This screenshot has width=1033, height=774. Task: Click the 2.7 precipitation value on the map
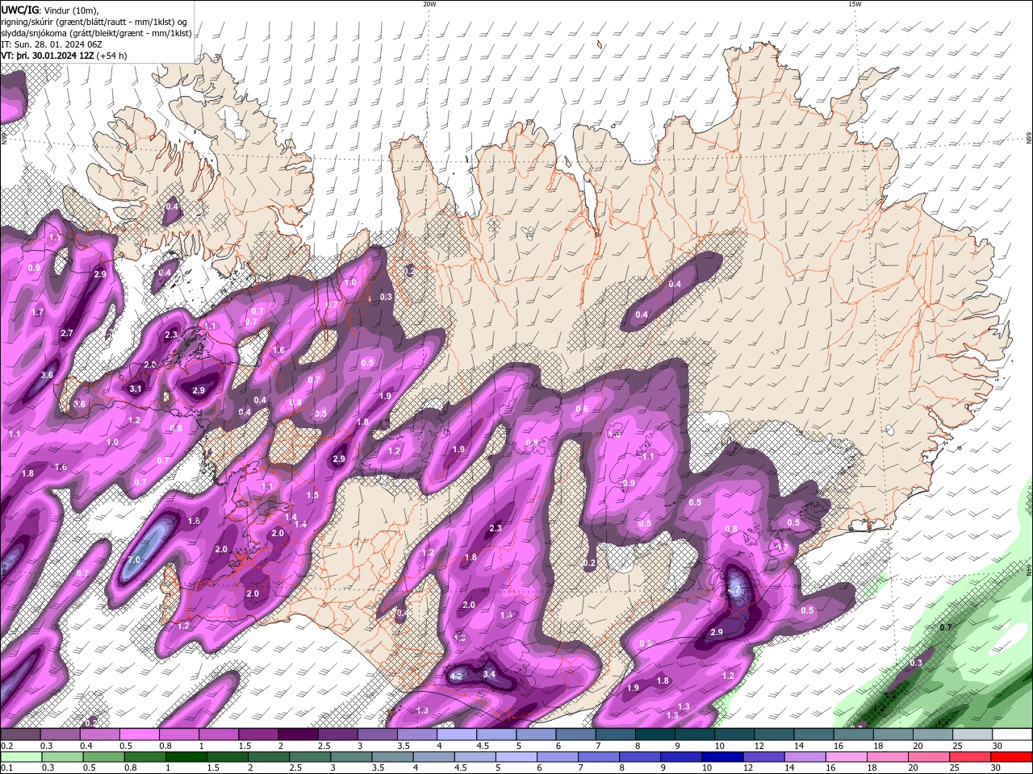coord(67,333)
